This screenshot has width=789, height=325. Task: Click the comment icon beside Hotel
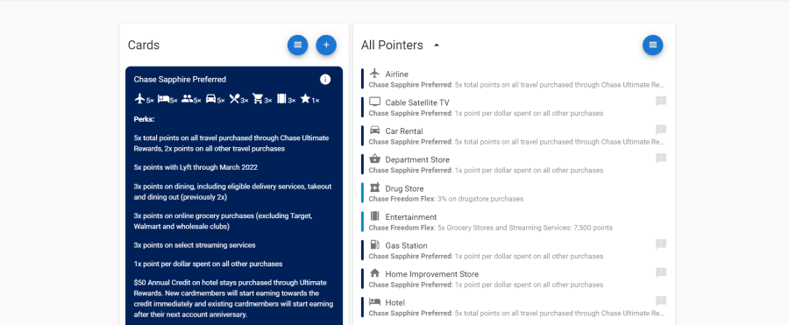(661, 301)
